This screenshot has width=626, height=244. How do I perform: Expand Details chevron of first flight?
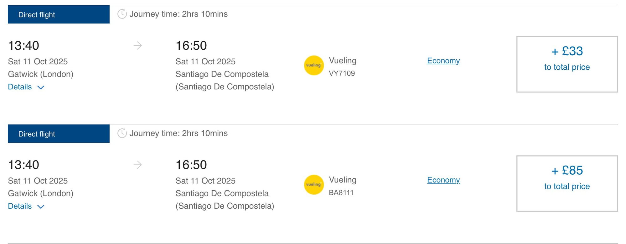[x=41, y=87]
